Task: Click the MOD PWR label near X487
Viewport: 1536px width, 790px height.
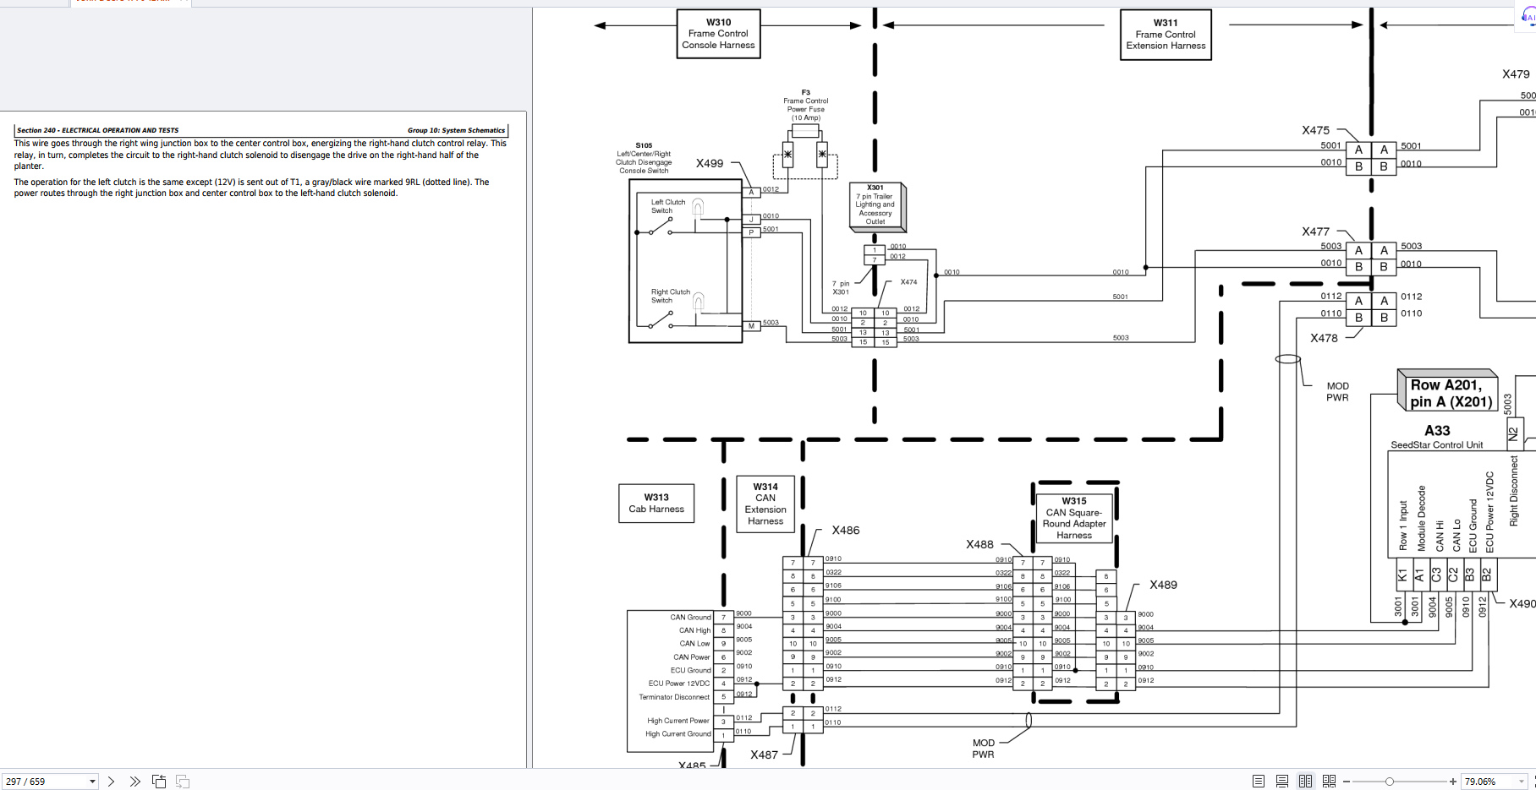Action: [x=983, y=749]
